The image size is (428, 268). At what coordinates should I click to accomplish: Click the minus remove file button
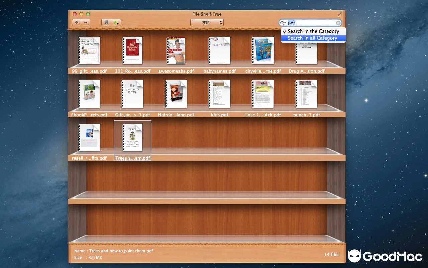click(86, 22)
